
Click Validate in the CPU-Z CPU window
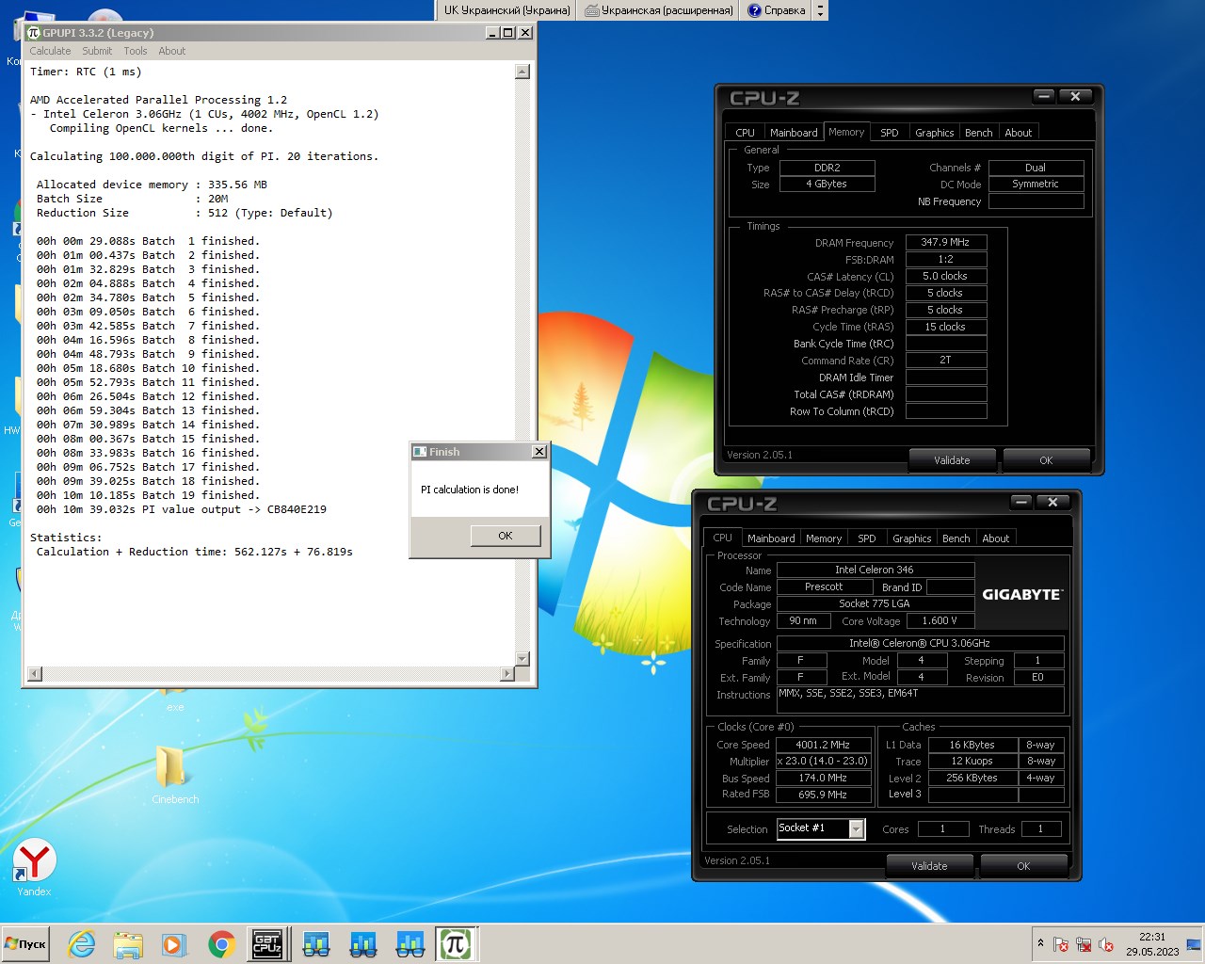click(x=929, y=866)
